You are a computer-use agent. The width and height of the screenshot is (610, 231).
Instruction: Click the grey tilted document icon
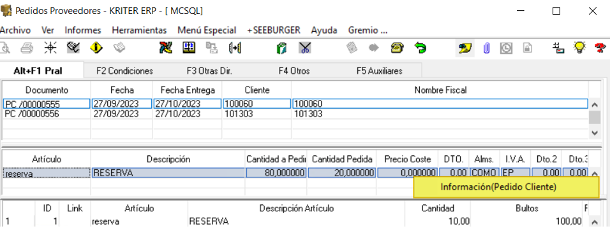point(352,48)
